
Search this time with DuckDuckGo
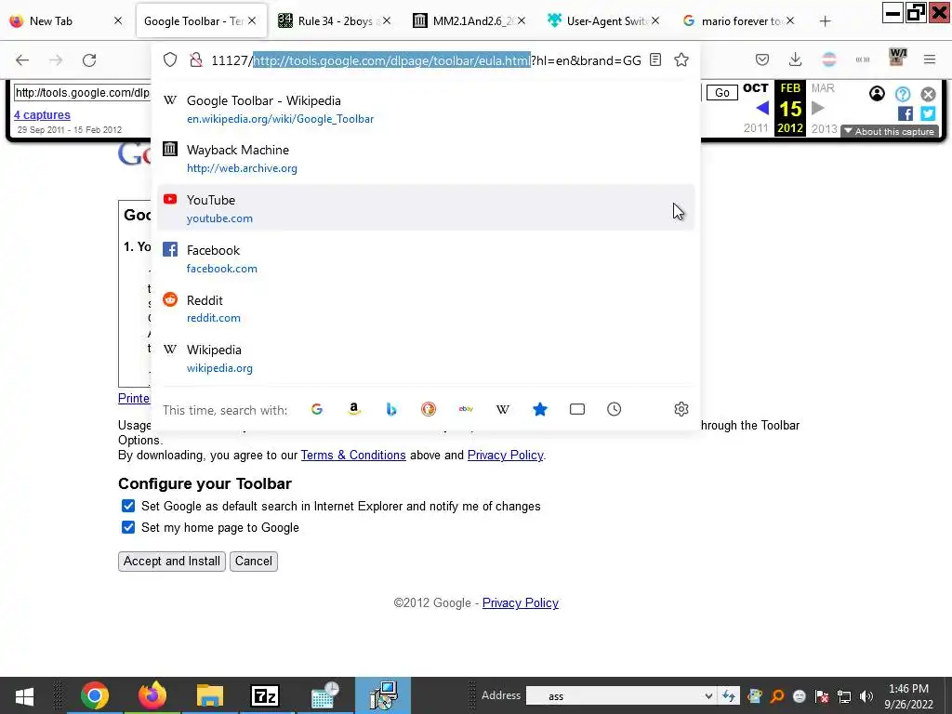[x=429, y=409]
